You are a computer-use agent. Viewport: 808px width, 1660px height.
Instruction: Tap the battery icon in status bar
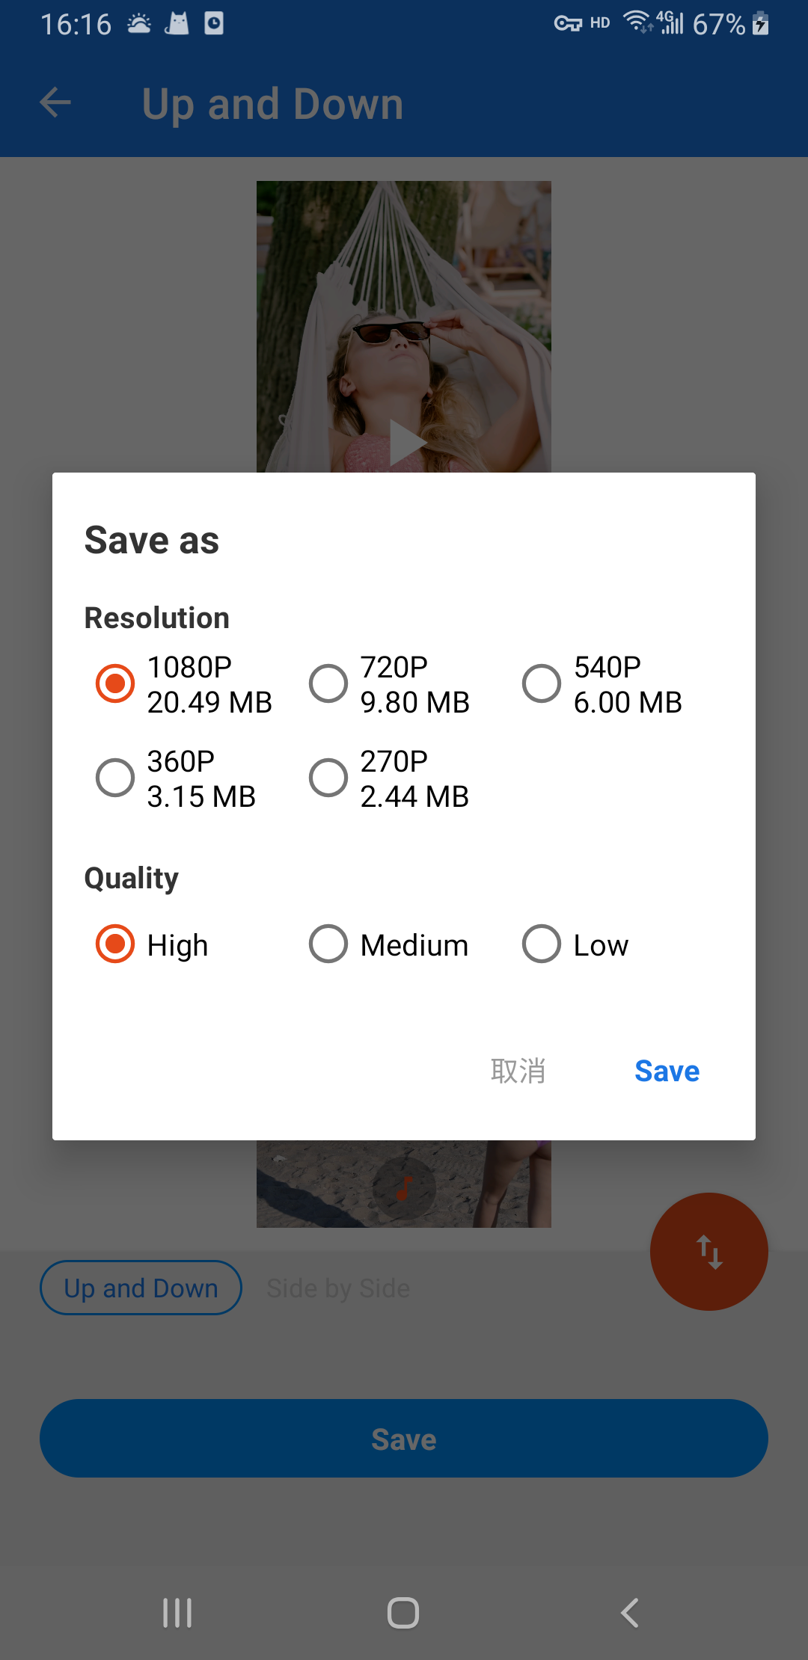click(761, 24)
